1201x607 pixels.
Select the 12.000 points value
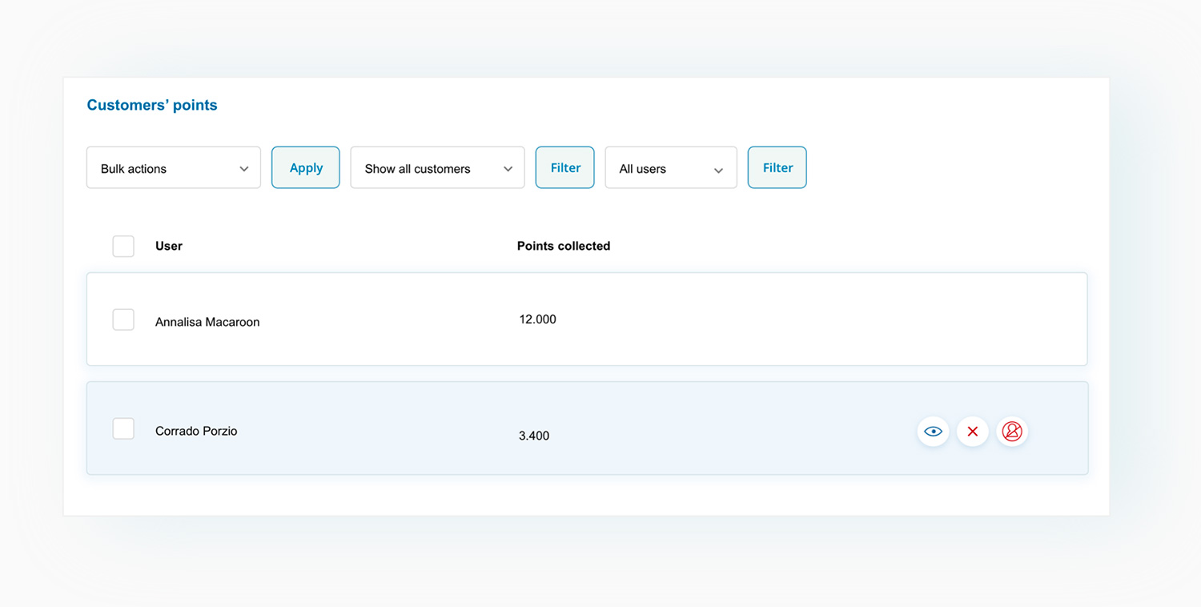(x=537, y=319)
